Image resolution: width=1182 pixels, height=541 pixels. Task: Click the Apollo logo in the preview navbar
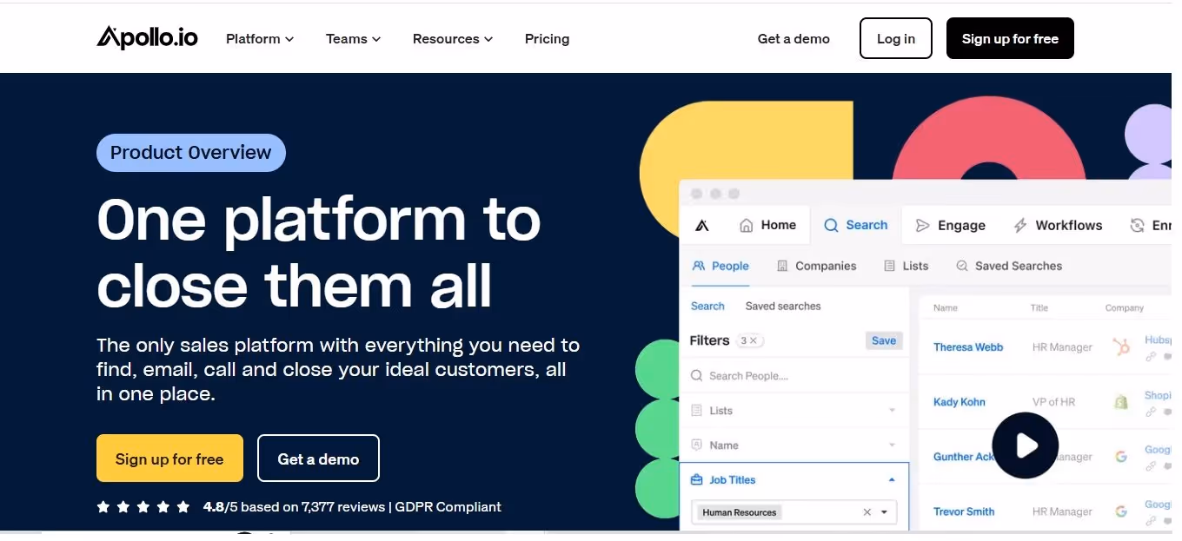tap(702, 224)
